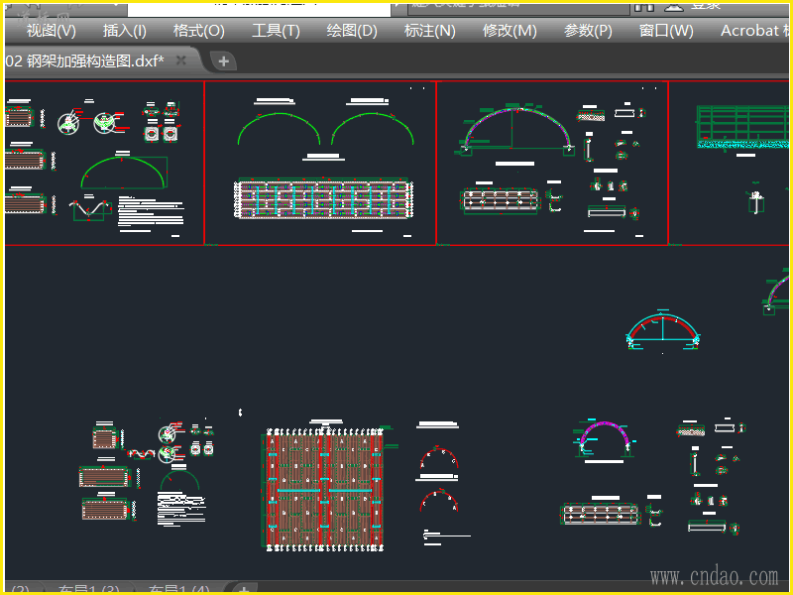Switch to the 布局1 (3) layout tab
The width and height of the screenshot is (793, 595).
89,591
